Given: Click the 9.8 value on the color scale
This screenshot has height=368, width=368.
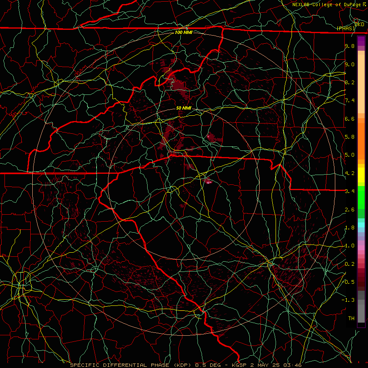Looking at the screenshot, I should click(x=350, y=46).
